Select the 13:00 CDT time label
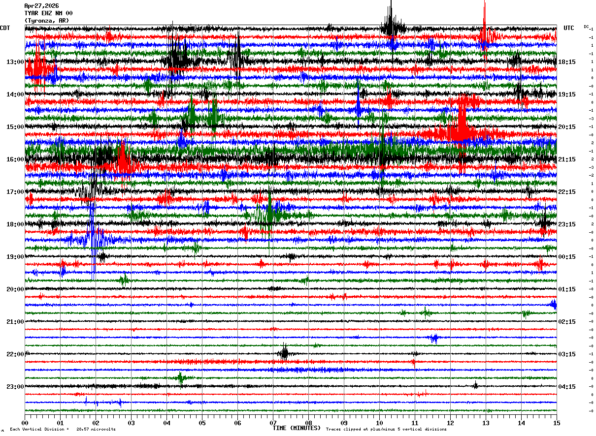This screenshot has width=596, height=436. click(x=15, y=62)
